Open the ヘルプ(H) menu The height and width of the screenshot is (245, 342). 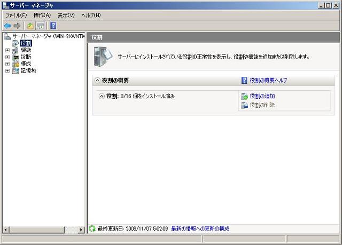91,15
